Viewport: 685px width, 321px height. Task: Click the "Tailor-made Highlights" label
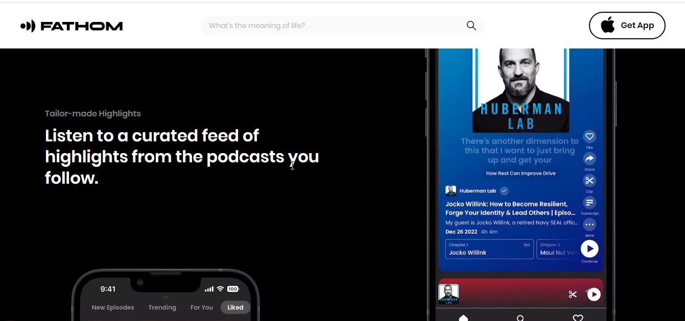(x=92, y=114)
